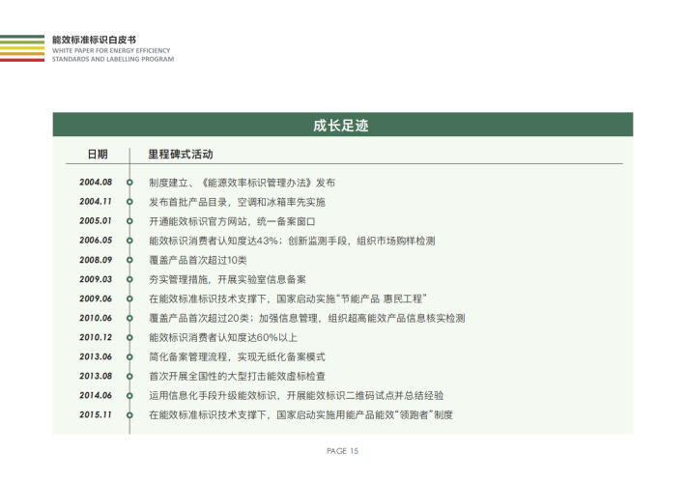The width and height of the screenshot is (686, 483).
Task: Click the text 首次开展全国性的大型打击能效虚标检查
Action: click(237, 376)
